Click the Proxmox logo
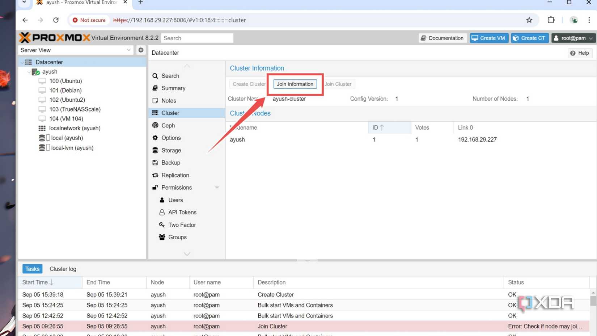Image resolution: width=597 pixels, height=336 pixels. [x=54, y=38]
